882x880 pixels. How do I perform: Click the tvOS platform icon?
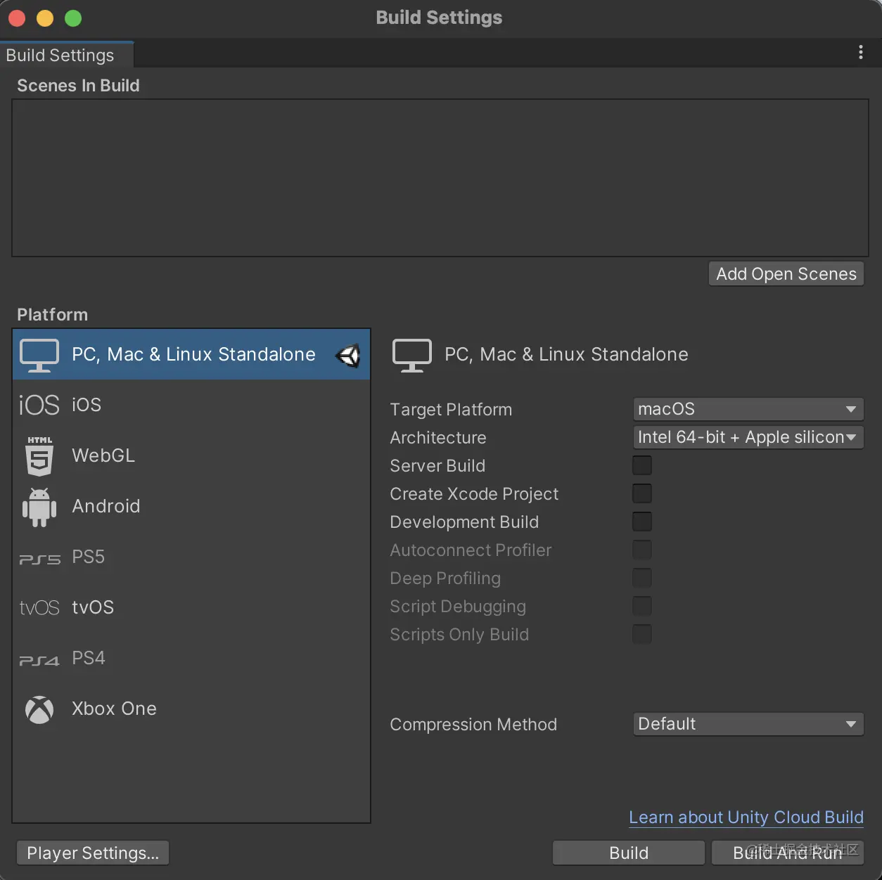click(x=39, y=607)
